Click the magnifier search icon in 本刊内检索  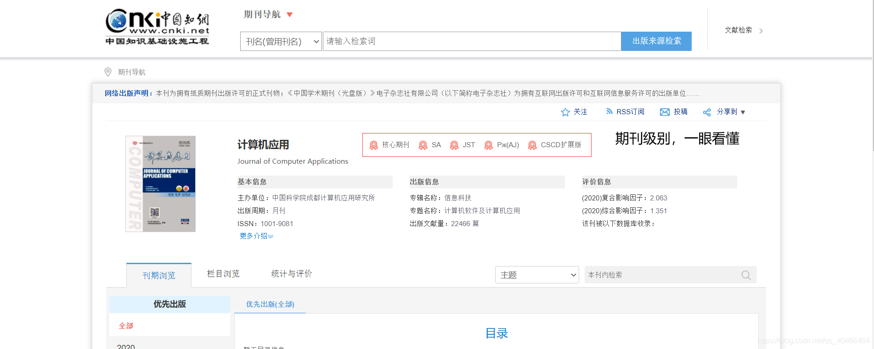coord(746,275)
